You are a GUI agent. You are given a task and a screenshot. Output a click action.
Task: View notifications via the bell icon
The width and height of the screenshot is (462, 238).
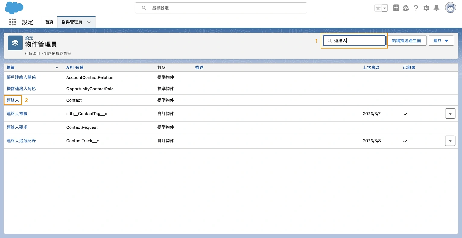pyautogui.click(x=436, y=8)
